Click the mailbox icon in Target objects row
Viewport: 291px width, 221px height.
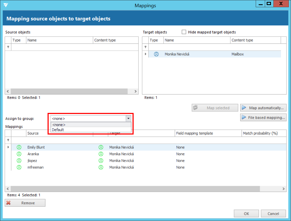[x=156, y=54]
